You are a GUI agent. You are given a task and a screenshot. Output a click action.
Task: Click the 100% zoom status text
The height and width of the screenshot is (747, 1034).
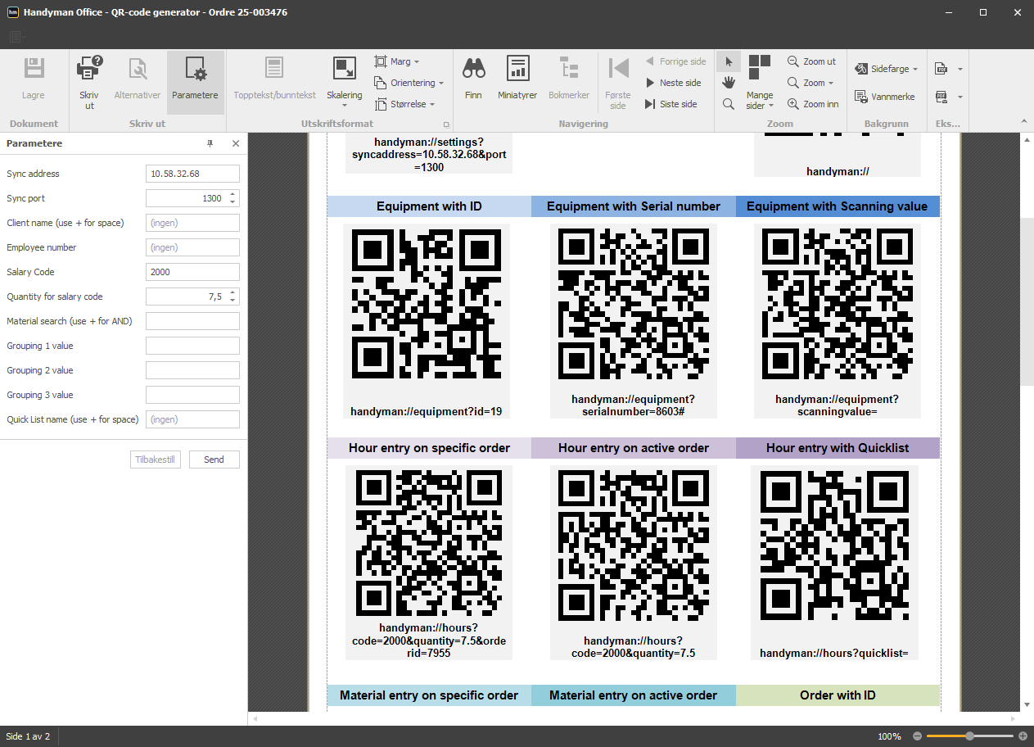(889, 736)
